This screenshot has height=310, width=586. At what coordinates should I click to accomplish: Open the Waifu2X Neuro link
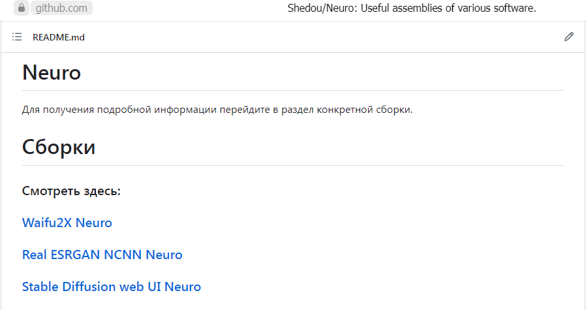[67, 223]
